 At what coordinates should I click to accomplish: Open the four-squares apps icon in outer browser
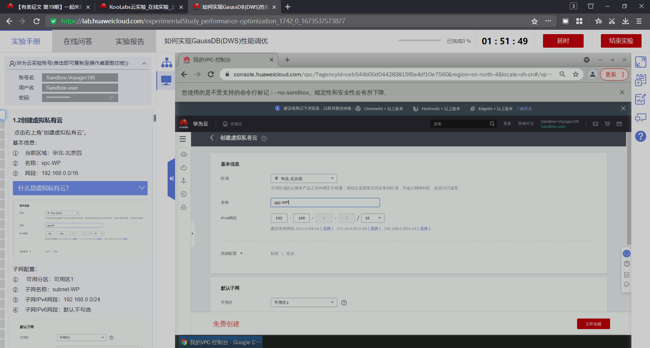point(579,21)
